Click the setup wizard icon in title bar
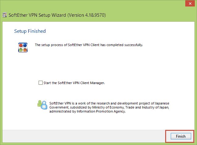 coord(5,15)
